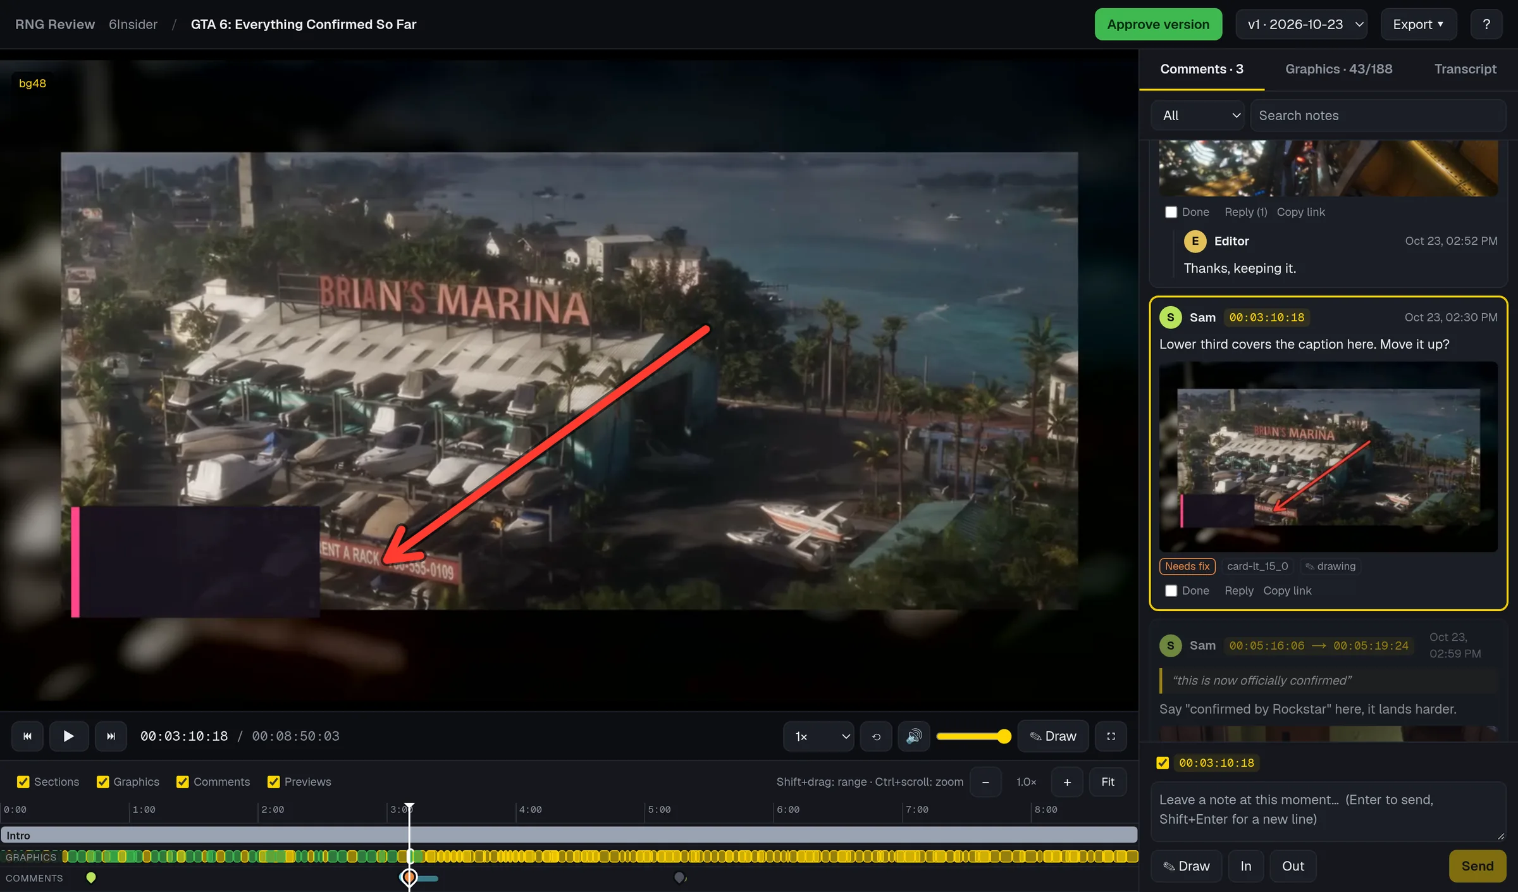Click in Search notes field
Viewport: 1518px width, 892px height.
(x=1378, y=115)
